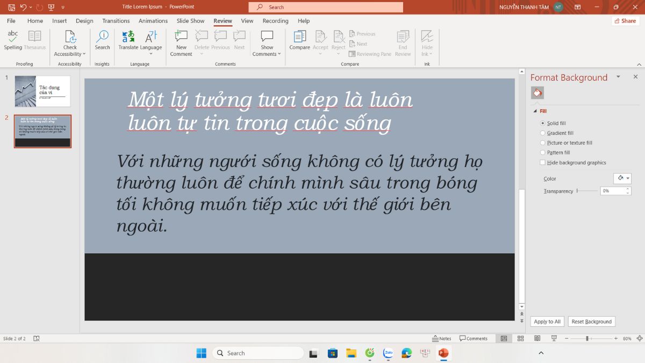Run the Spelling check
Screen dimensions: 645x363
coord(13,40)
